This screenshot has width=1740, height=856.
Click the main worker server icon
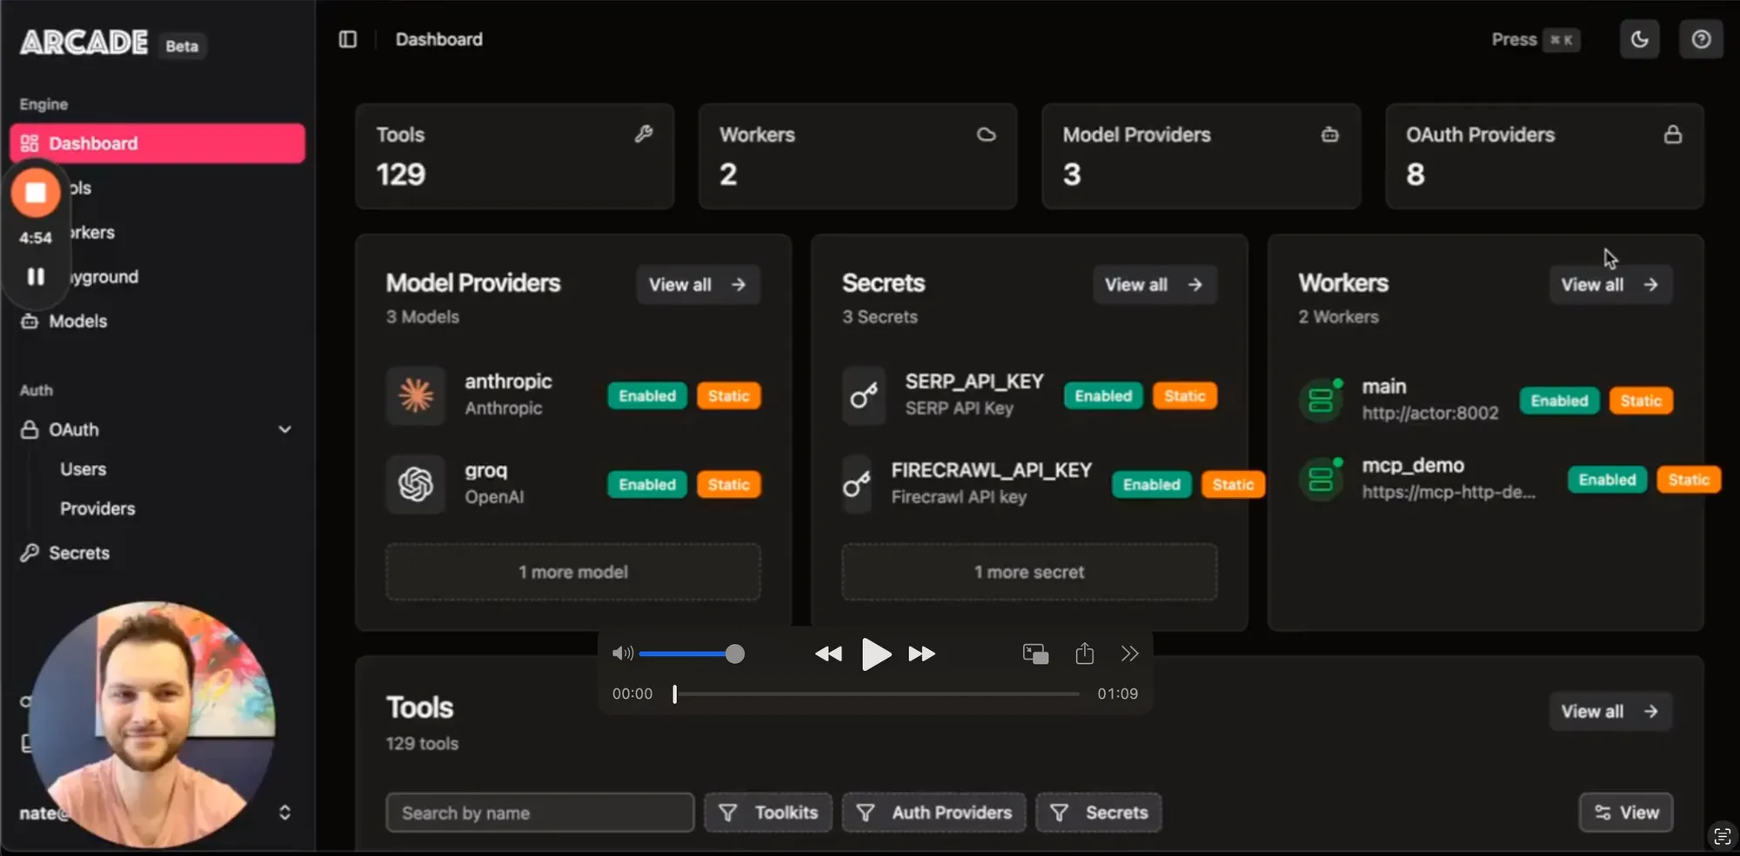click(x=1322, y=400)
